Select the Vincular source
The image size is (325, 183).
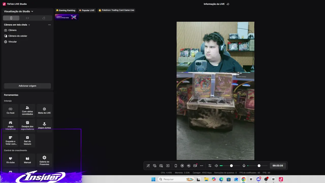[10, 42]
